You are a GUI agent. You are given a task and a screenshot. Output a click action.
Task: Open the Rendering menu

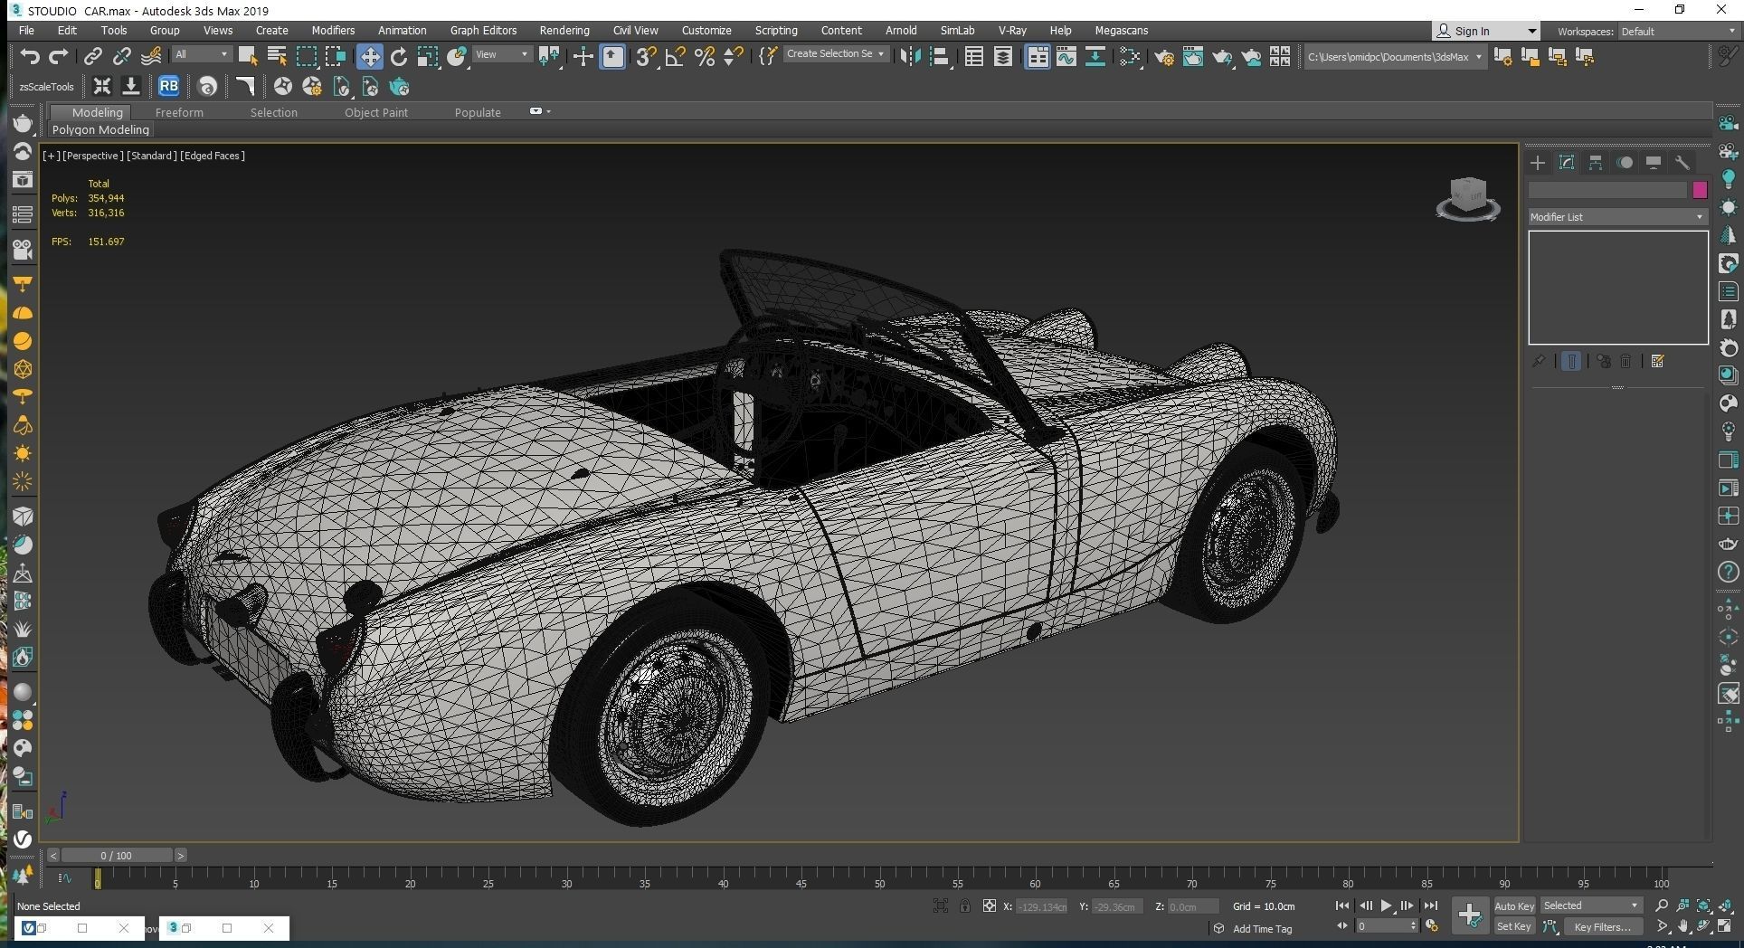click(x=564, y=30)
